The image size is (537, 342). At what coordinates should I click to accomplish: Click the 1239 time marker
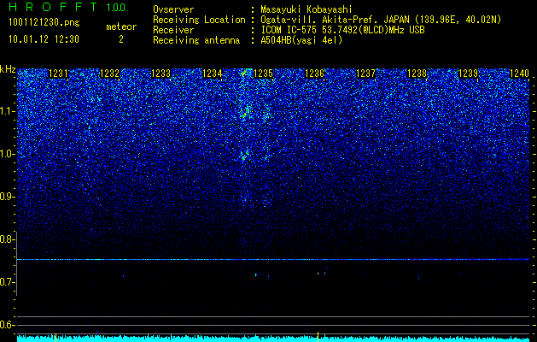coord(468,74)
